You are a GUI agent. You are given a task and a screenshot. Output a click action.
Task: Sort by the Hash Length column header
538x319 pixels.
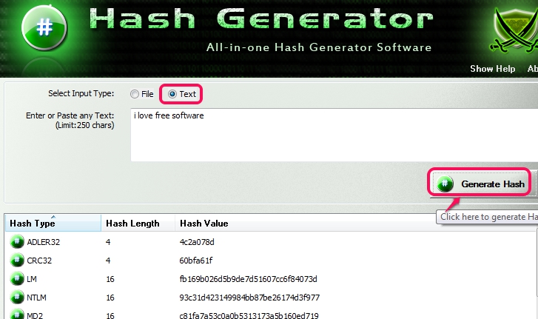pos(138,224)
